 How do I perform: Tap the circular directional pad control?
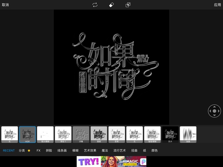[214, 111]
